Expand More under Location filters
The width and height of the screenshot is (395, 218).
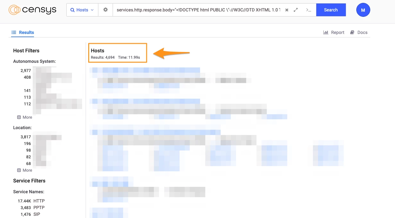(25, 170)
